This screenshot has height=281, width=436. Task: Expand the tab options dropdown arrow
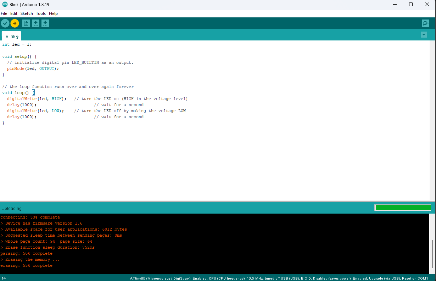[424, 35]
